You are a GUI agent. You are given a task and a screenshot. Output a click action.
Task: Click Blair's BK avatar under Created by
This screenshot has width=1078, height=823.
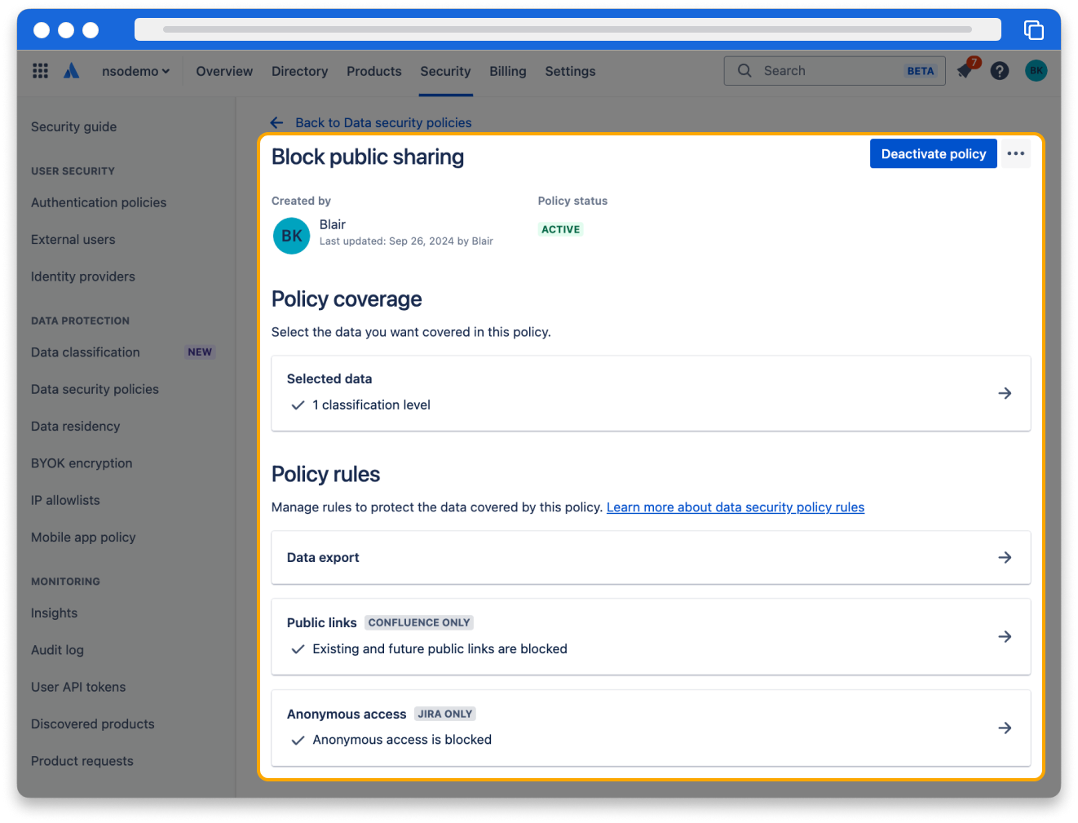pyautogui.click(x=291, y=236)
